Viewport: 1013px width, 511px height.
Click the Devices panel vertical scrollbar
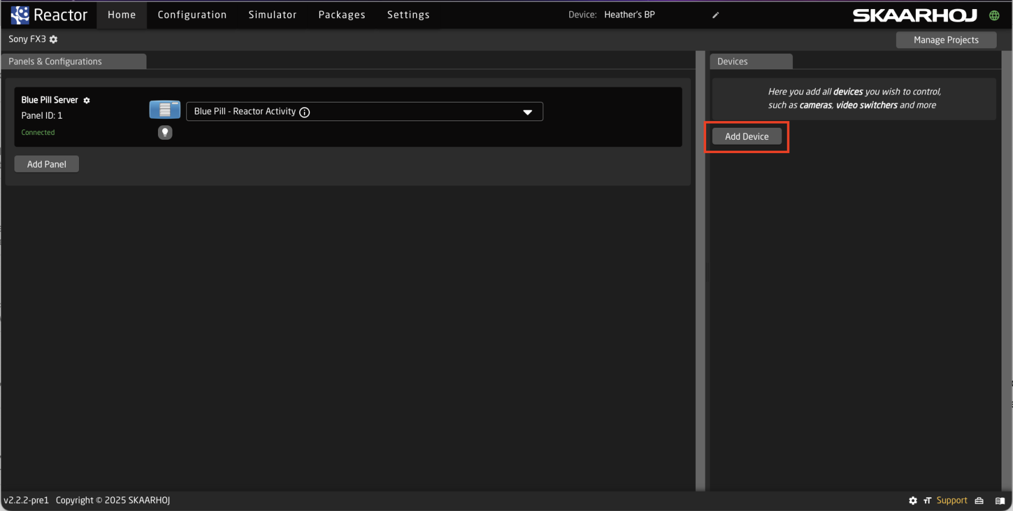[1006, 271]
